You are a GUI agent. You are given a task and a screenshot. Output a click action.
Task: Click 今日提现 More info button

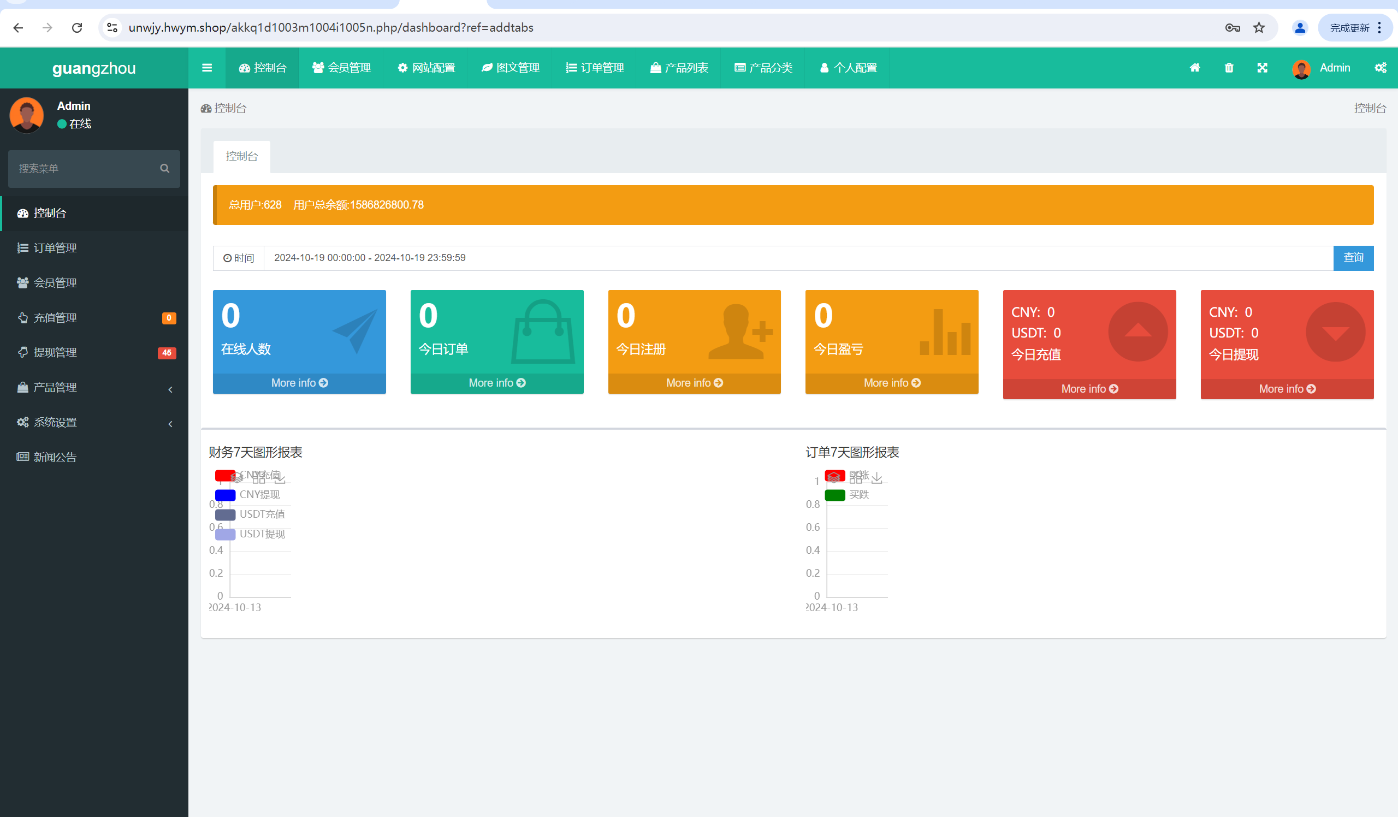coord(1285,388)
